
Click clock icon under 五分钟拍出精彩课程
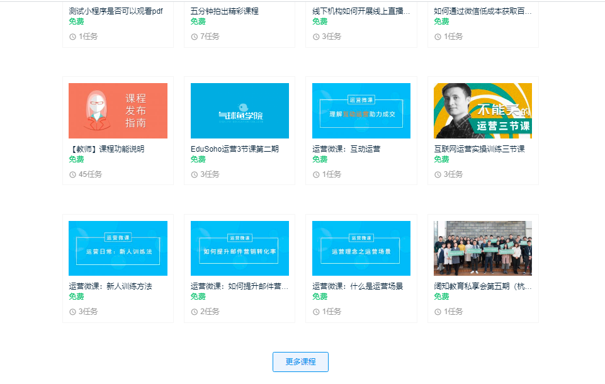(x=195, y=37)
